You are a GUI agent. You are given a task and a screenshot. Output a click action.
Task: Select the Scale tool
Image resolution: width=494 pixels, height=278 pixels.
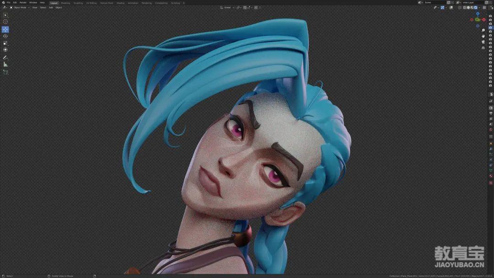5,43
